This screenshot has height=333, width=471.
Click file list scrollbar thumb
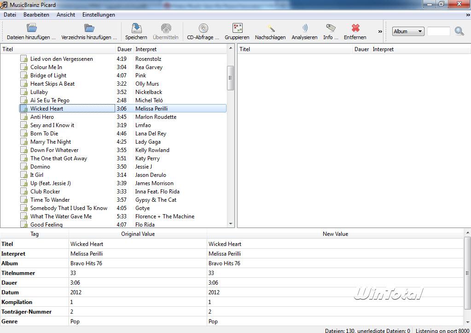(x=231, y=78)
